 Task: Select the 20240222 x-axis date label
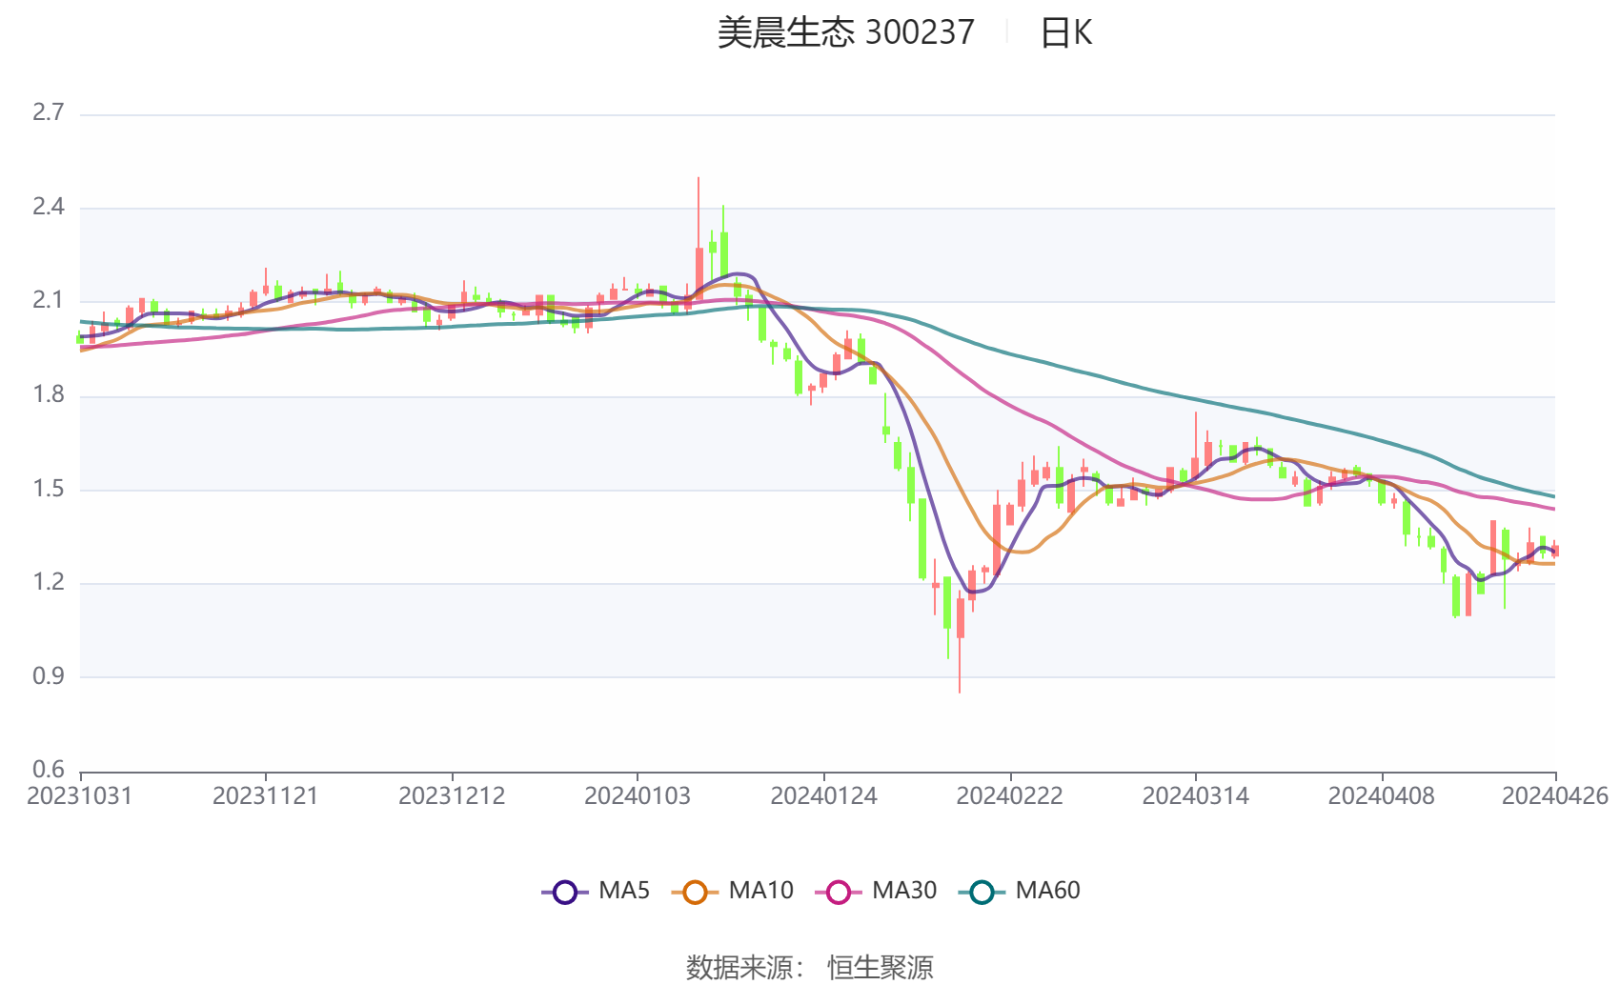1010,796
